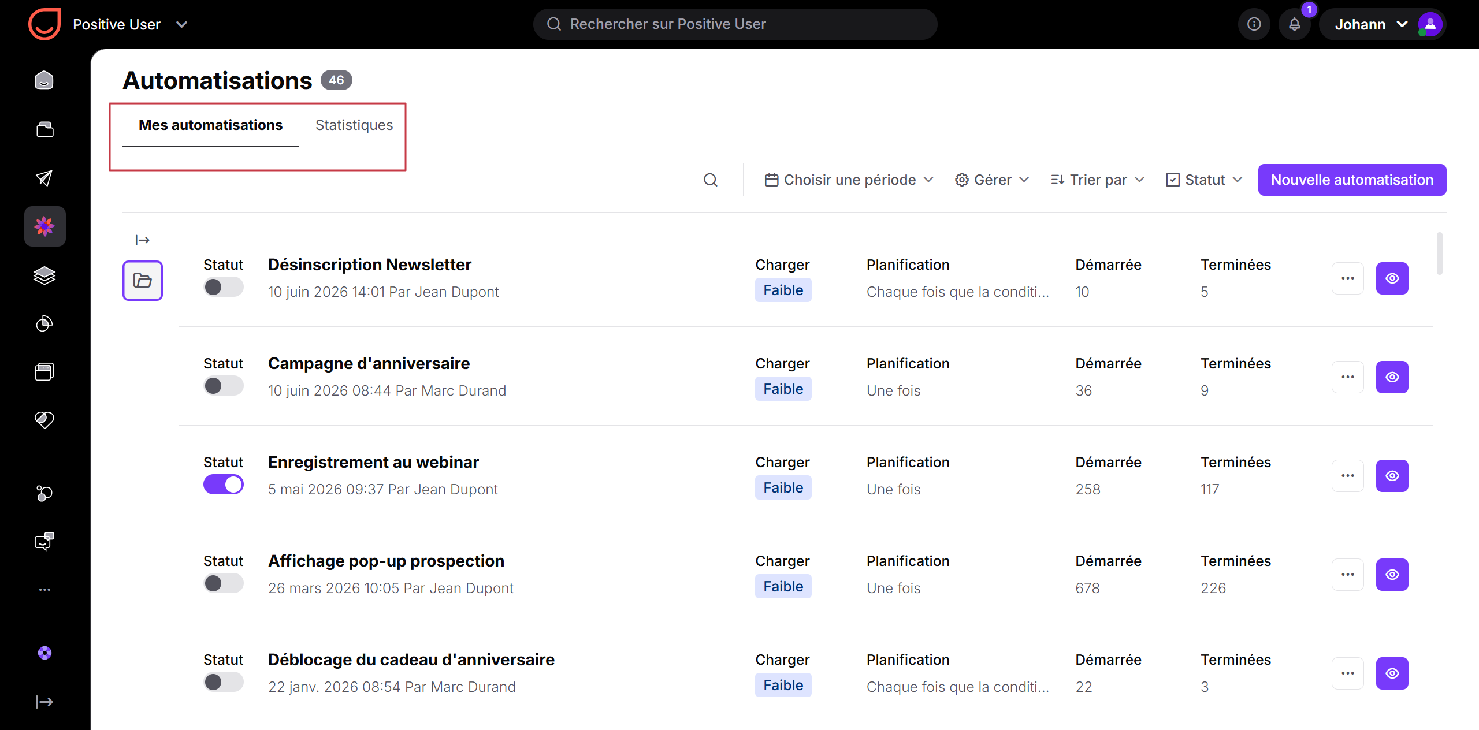Click the "10 juin 2026 14:01 Par Jean Dupont" text
The height and width of the screenshot is (730, 1479).
point(384,292)
